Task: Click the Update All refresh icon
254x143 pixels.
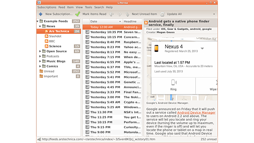Action: (x=162, y=14)
